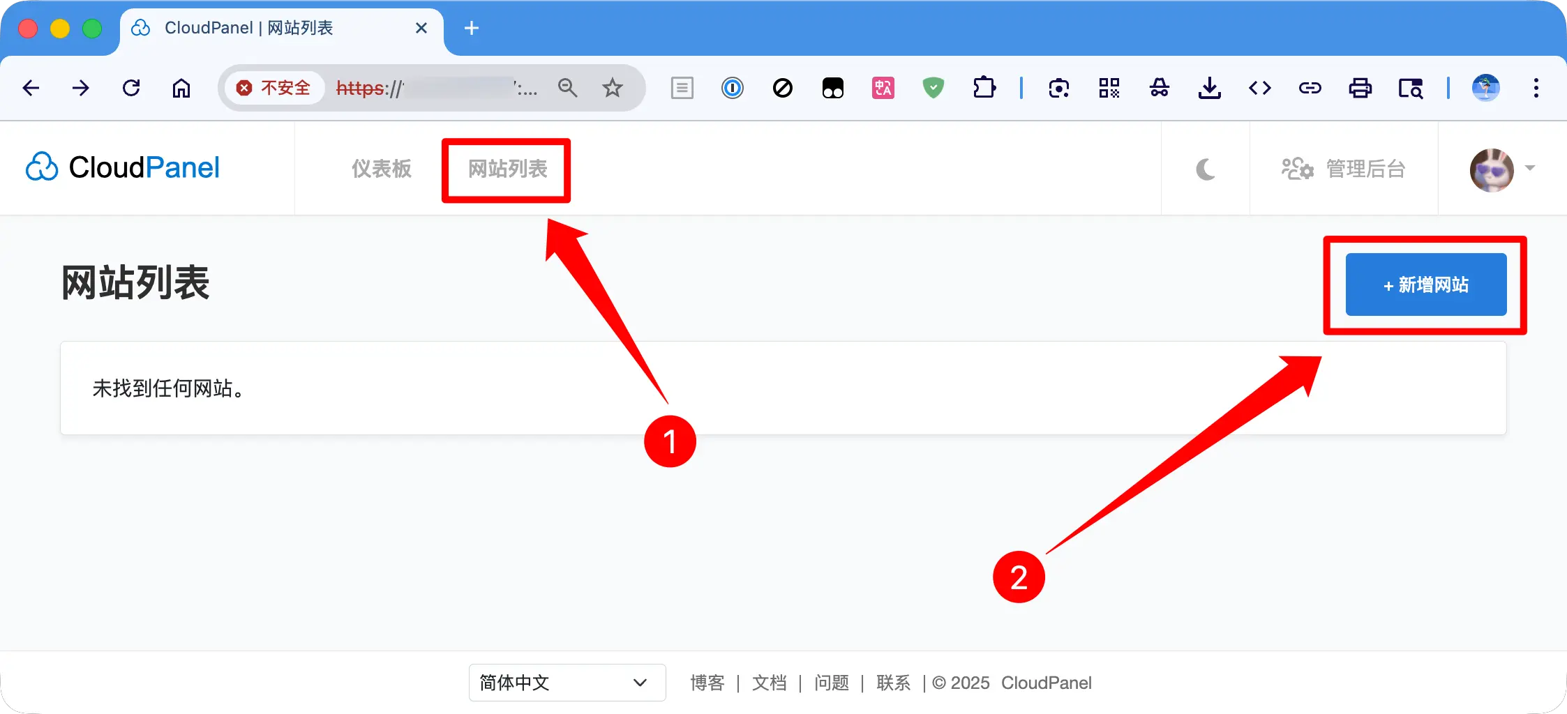
Task: Click the + 新增网站 button
Action: click(x=1425, y=284)
